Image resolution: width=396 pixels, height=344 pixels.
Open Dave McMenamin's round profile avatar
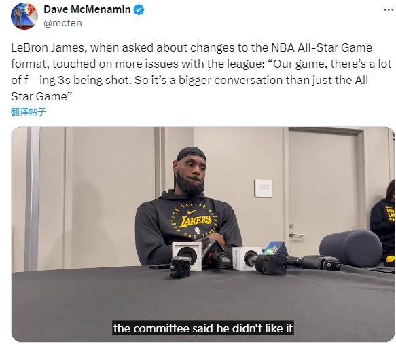[x=24, y=16]
